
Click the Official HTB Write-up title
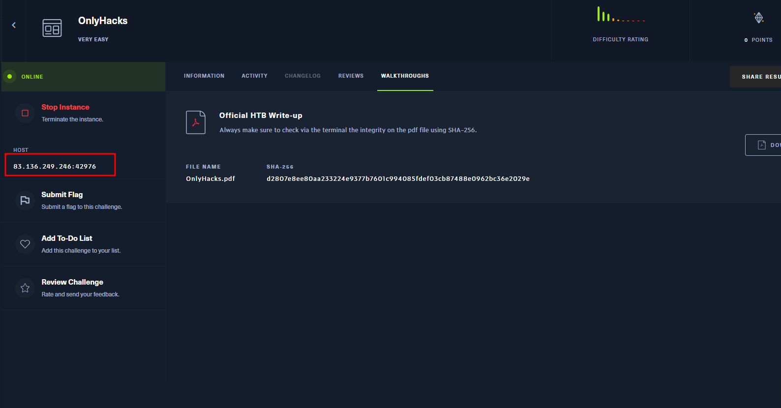point(261,116)
